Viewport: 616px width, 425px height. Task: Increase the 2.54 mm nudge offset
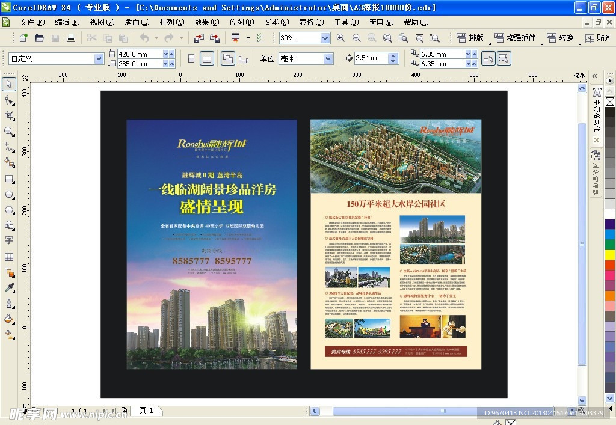(x=393, y=56)
